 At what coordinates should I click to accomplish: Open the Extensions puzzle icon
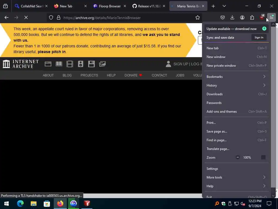[x=252, y=17]
